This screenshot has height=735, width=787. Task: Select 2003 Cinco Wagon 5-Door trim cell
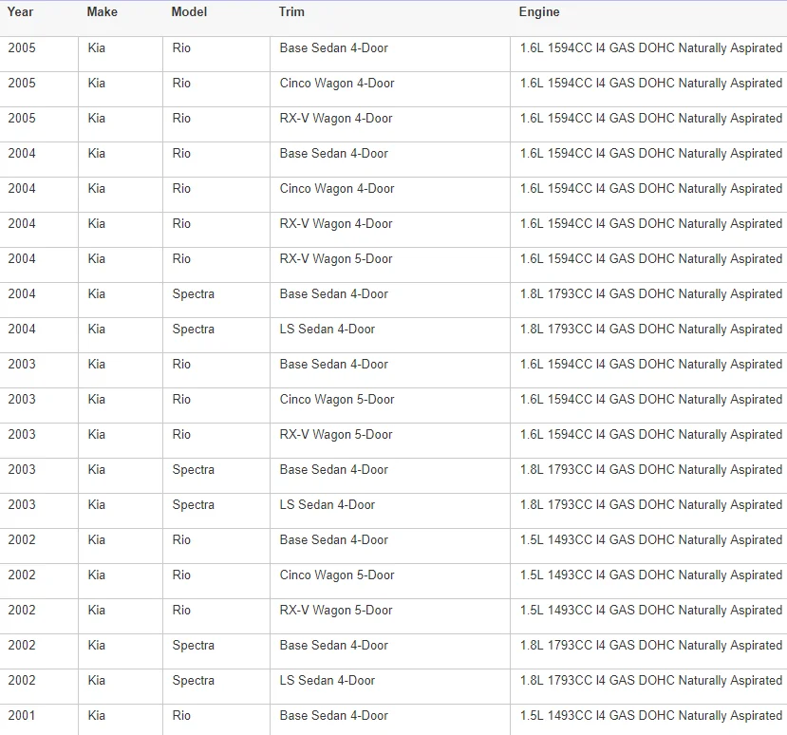coord(390,405)
